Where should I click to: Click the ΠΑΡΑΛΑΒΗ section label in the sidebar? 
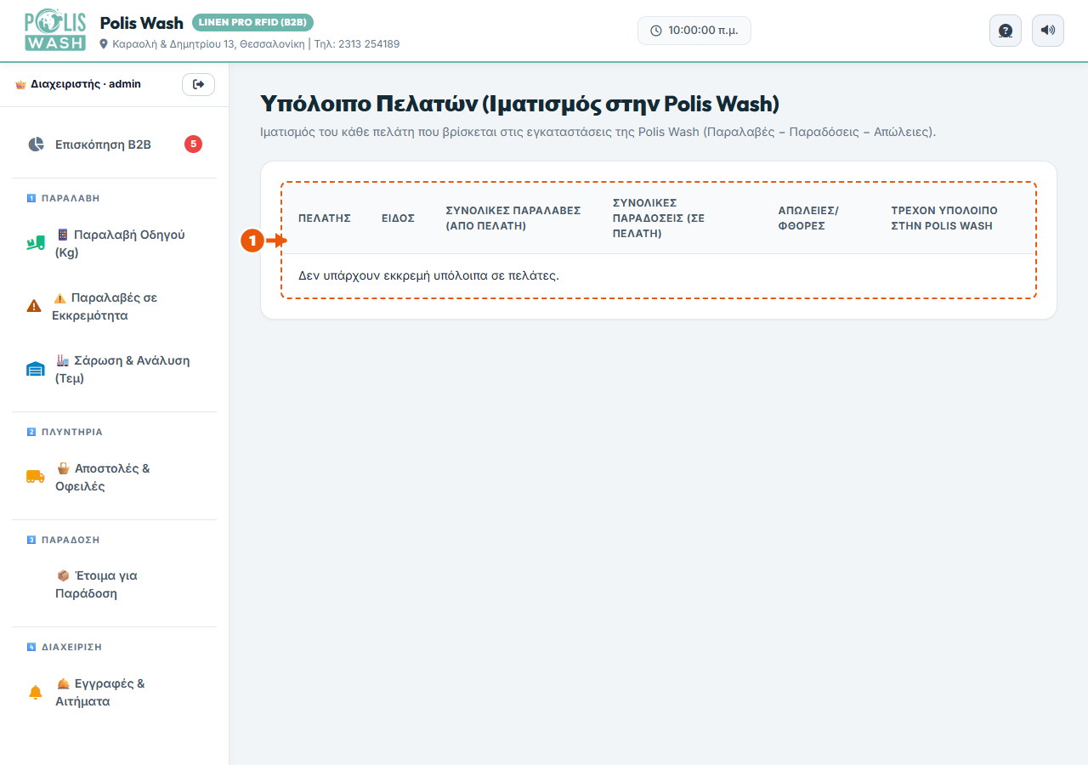click(71, 198)
